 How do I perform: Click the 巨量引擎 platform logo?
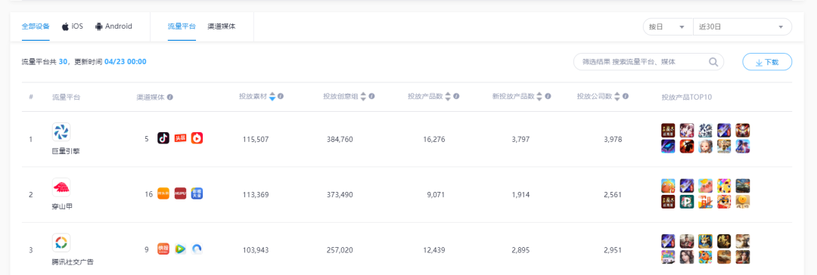(61, 131)
